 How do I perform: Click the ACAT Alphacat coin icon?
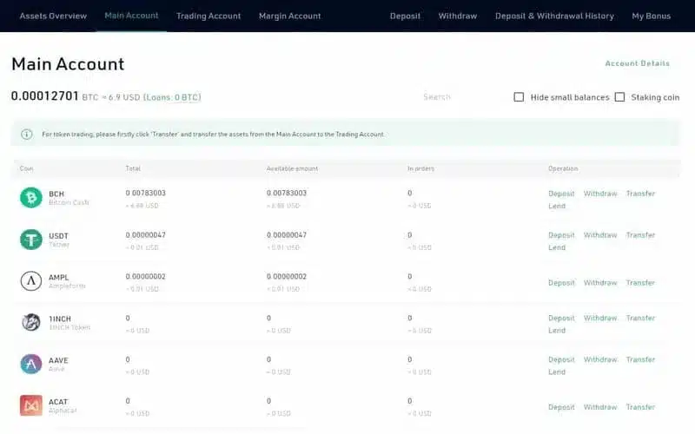[x=31, y=405]
